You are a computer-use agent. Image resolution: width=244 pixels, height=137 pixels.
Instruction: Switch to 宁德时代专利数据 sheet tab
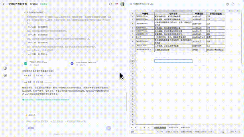point(160,127)
